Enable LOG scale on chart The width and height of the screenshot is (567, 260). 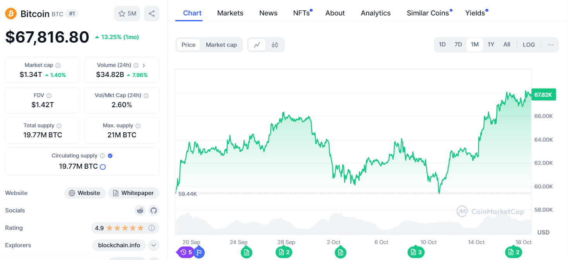click(529, 44)
